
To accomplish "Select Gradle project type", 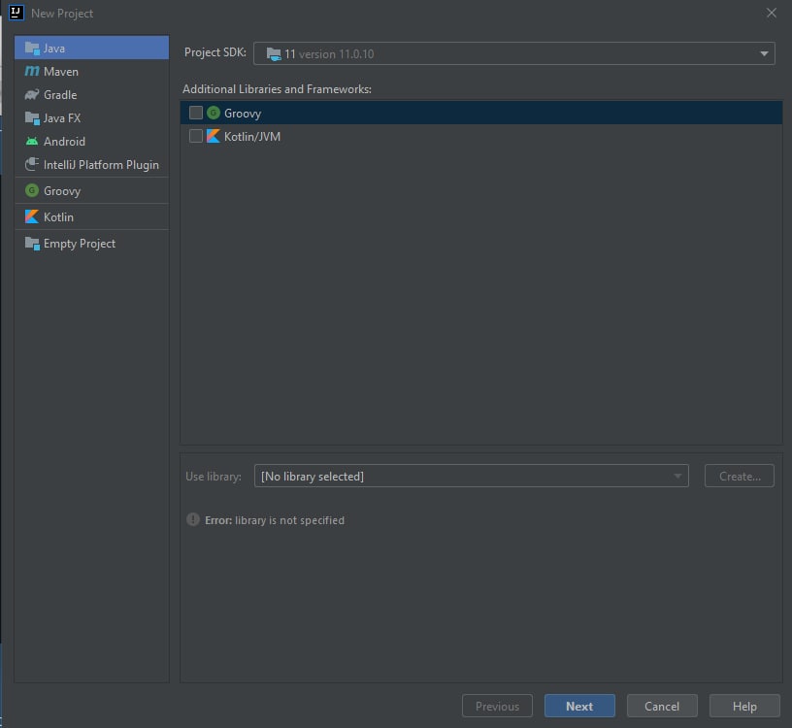I will click(91, 94).
